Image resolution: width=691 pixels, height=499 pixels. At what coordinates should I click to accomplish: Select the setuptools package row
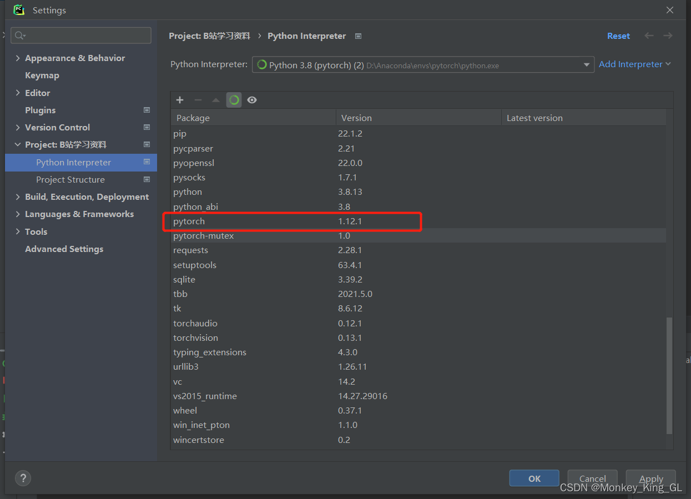418,265
